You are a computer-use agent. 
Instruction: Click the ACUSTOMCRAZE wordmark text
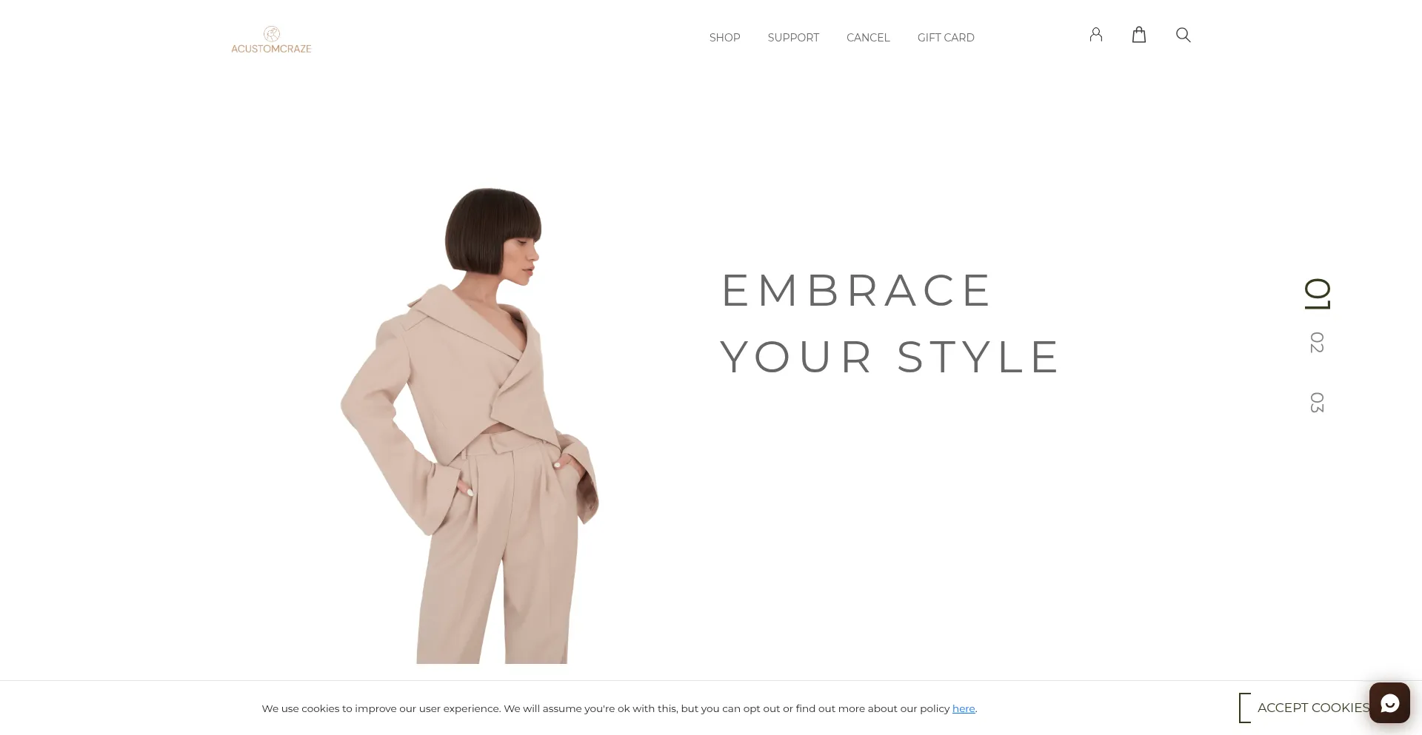coord(271,49)
